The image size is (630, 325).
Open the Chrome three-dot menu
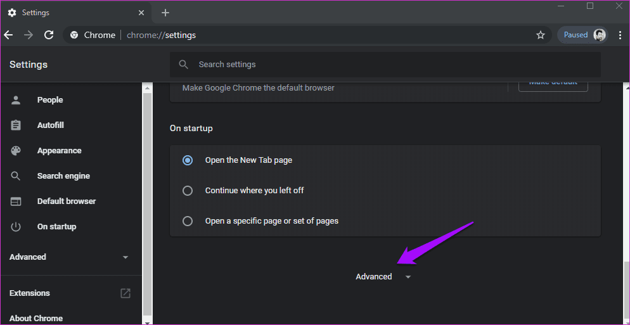pos(620,35)
